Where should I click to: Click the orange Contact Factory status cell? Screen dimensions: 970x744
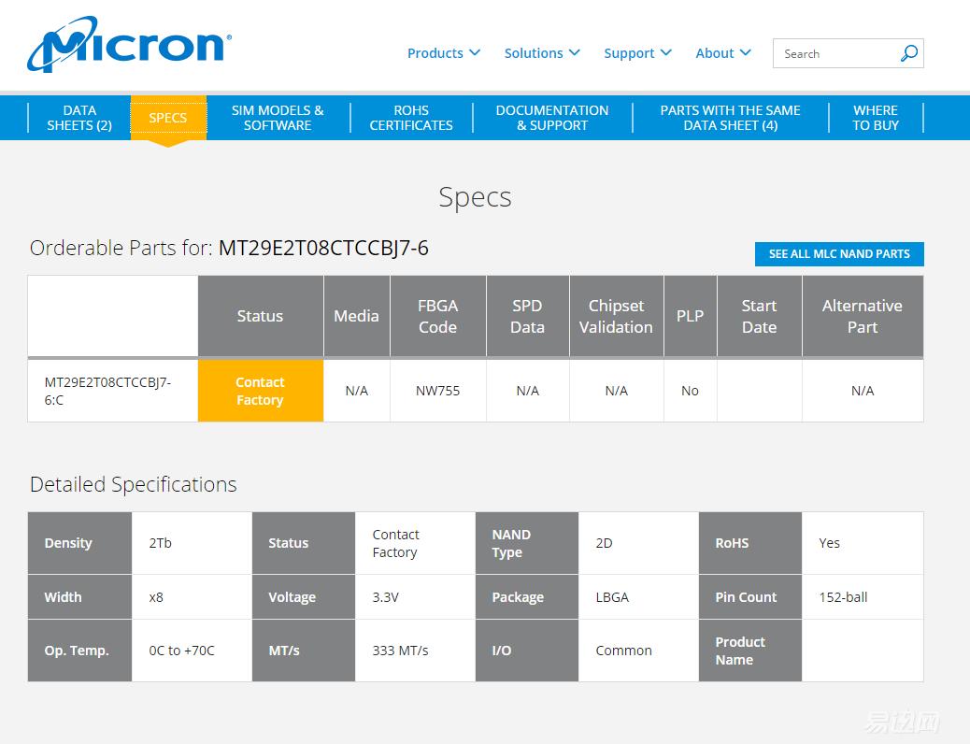click(261, 391)
